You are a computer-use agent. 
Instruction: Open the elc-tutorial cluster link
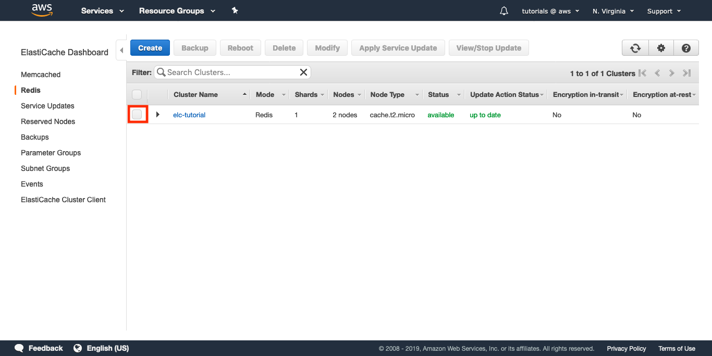[x=189, y=115]
